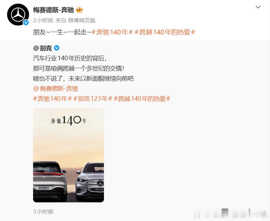View the 奔驰140年 car poster image

point(69,155)
